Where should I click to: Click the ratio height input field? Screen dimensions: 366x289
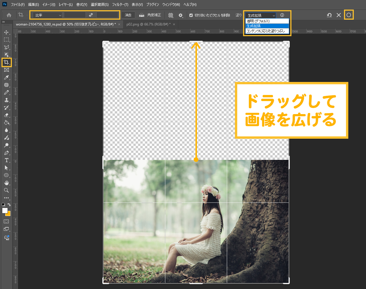[x=107, y=15]
